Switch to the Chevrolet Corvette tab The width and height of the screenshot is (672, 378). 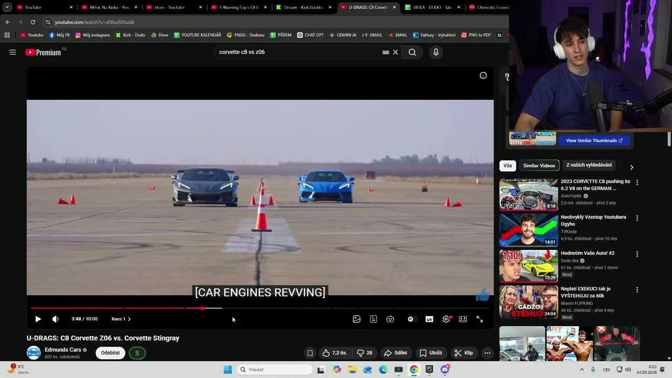[x=487, y=7]
